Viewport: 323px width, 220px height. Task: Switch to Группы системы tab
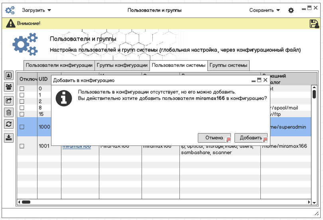(x=228, y=65)
